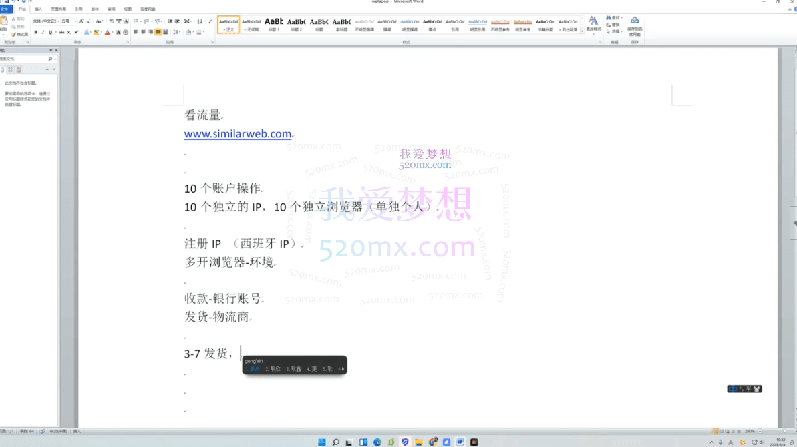Activate the Find (查找) tool in Editing group

pyautogui.click(x=611, y=19)
